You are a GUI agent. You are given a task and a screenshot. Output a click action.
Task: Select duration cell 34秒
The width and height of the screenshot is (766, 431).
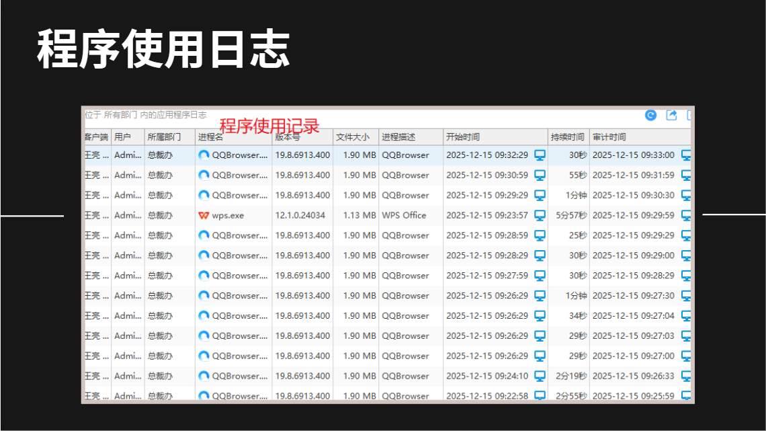[578, 315]
